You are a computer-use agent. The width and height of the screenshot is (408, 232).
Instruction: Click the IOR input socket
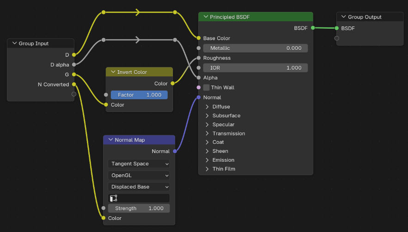(199, 67)
